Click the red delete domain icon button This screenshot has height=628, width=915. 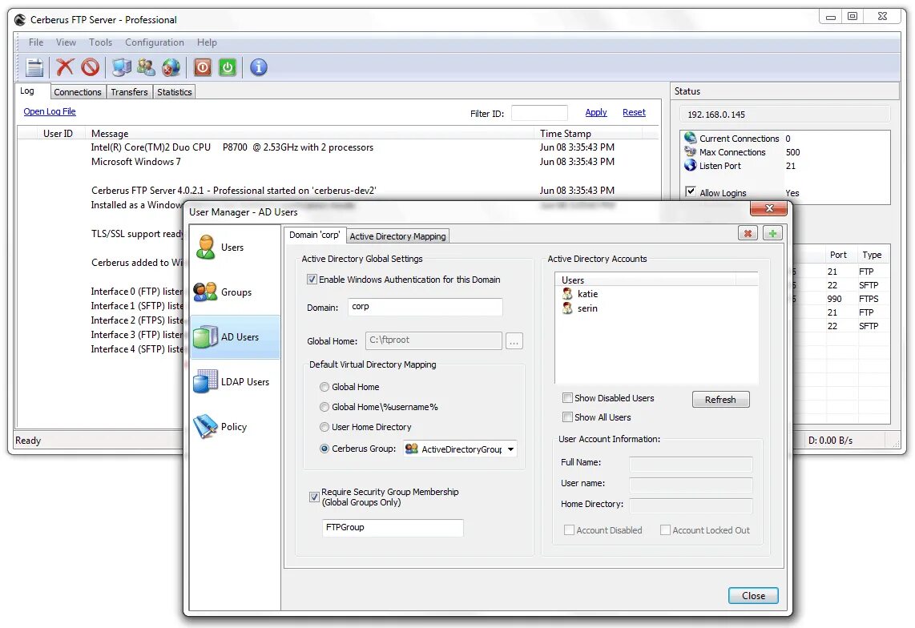click(x=748, y=233)
